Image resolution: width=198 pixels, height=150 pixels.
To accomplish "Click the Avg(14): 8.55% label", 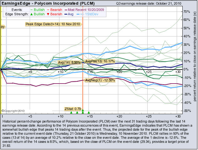I will tap(69, 63).
